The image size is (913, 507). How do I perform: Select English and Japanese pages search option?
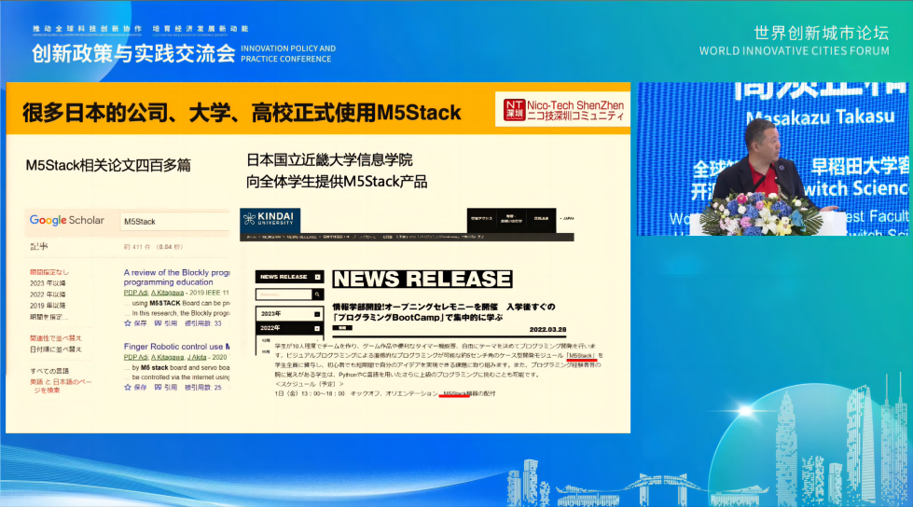pyautogui.click(x=61, y=386)
